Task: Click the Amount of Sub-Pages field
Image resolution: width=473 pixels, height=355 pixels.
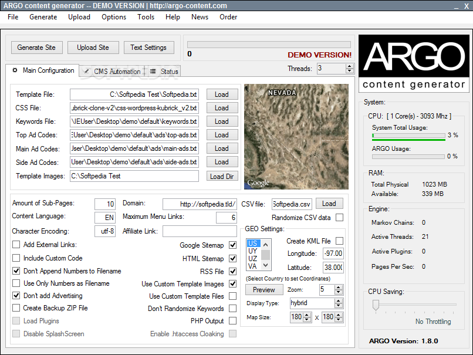Action: point(105,204)
